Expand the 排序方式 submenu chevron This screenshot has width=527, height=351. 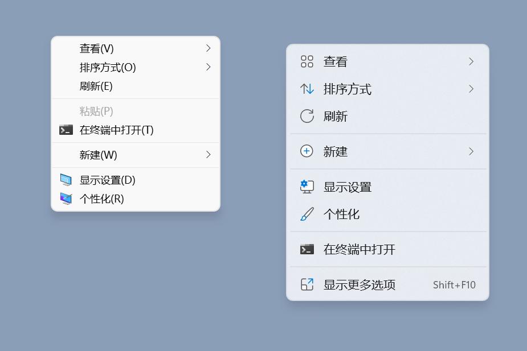471,89
